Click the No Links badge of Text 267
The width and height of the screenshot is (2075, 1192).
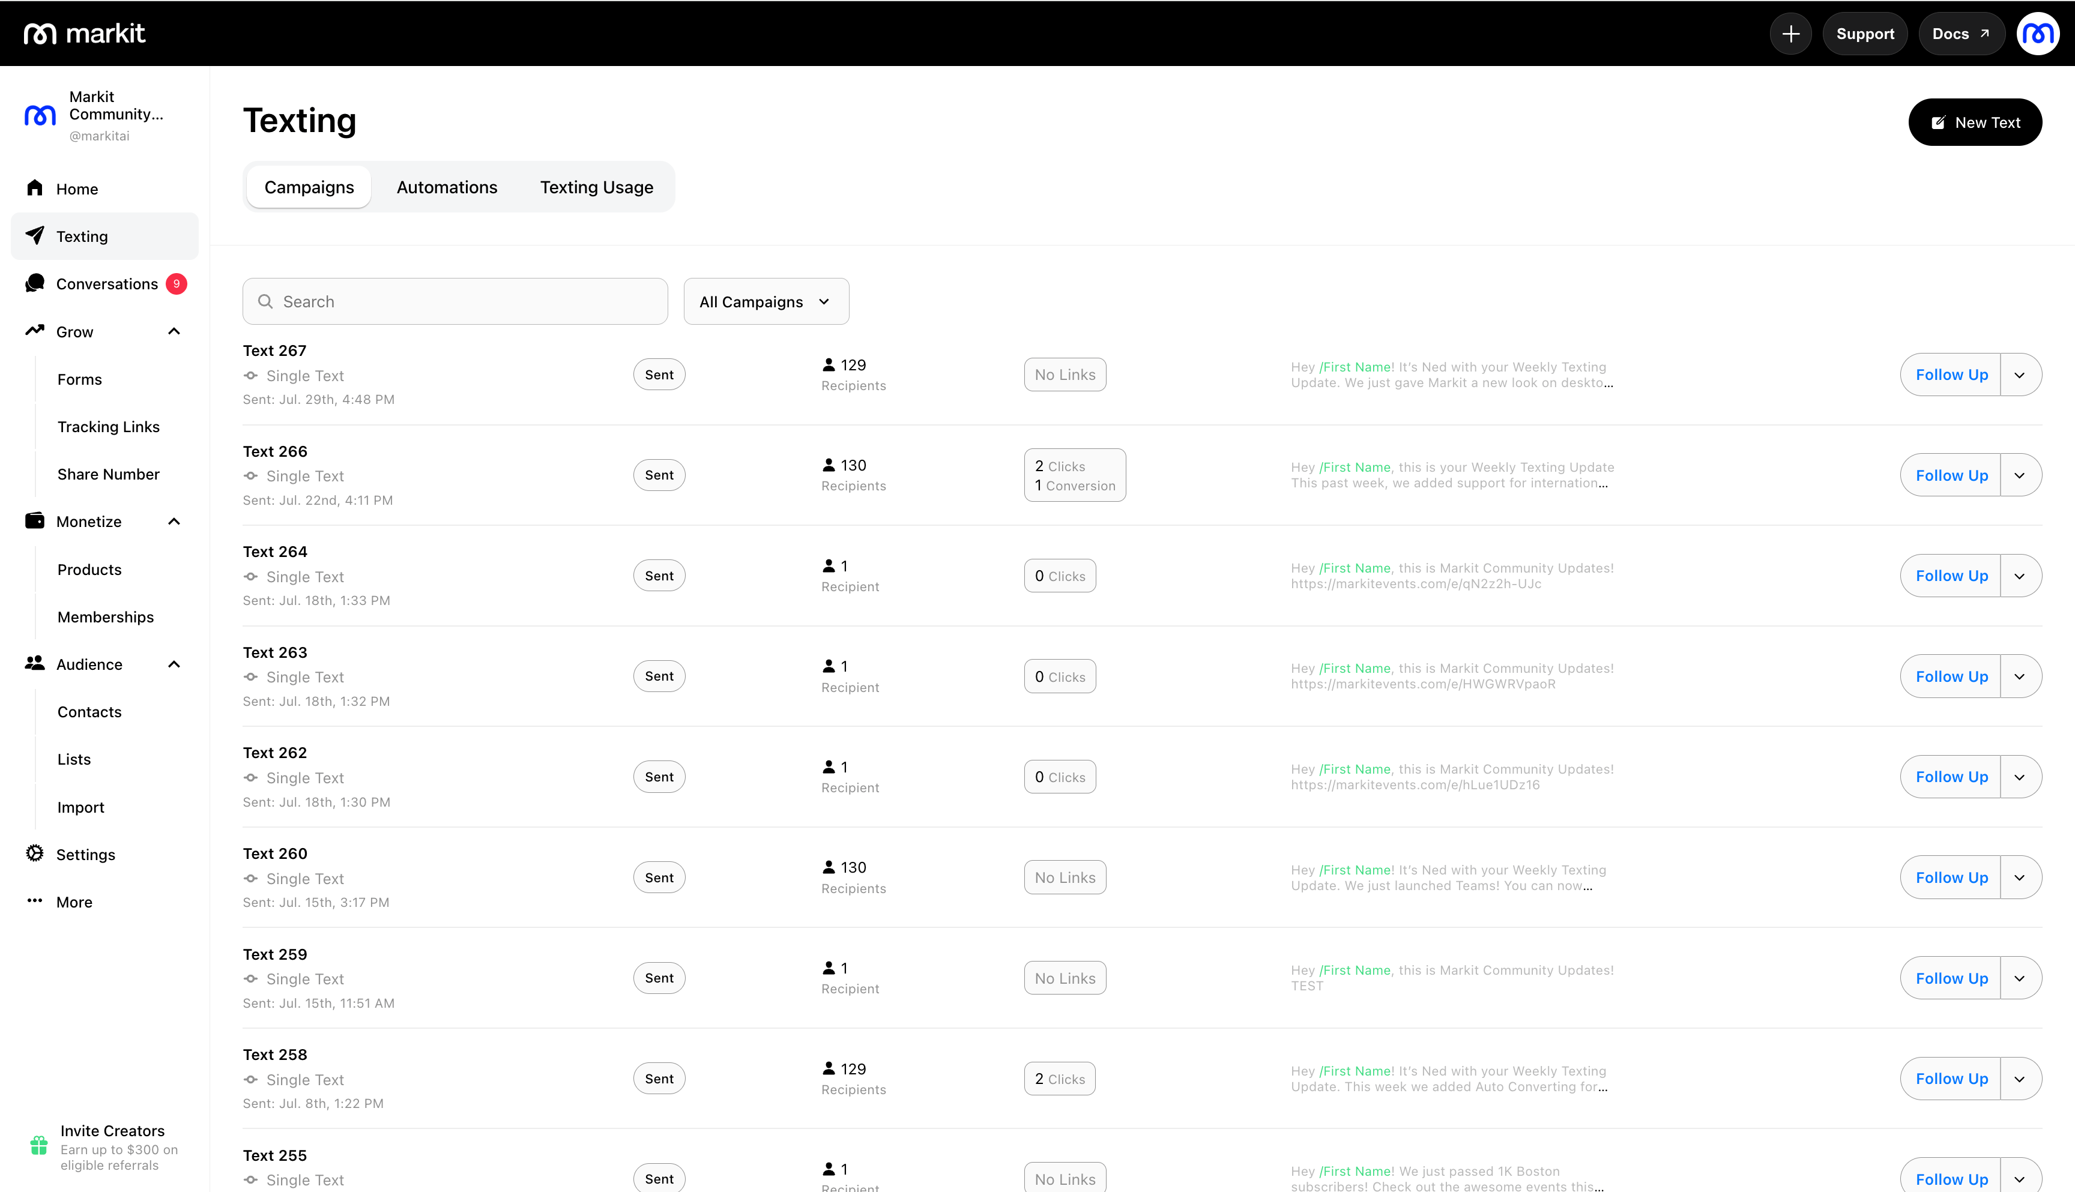[x=1065, y=374]
